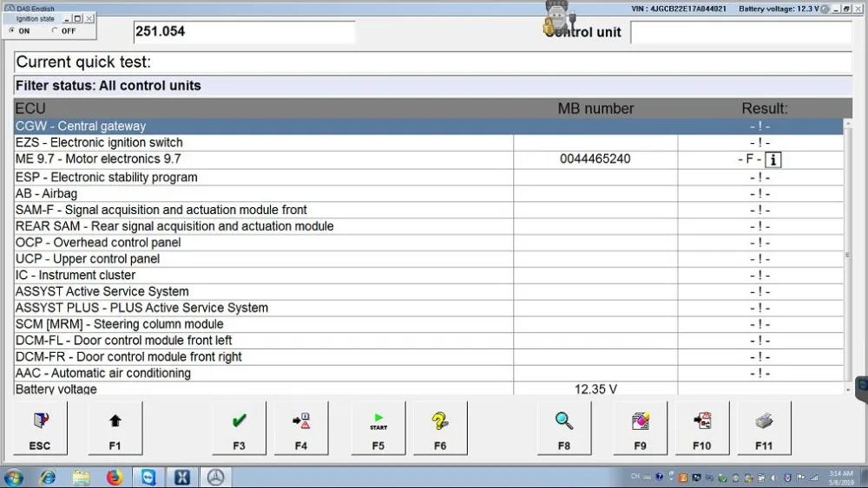Screen dimensions: 868x488
Task: Click the 12.35 V battery voltage value
Action: (595, 389)
